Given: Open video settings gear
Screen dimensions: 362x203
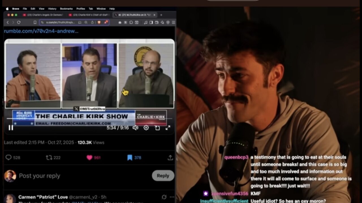Looking at the screenshot, I should click(146, 128).
